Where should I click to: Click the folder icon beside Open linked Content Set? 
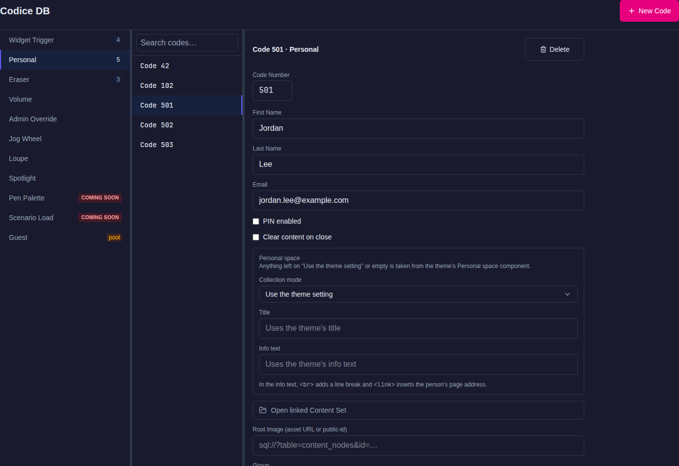(263, 410)
